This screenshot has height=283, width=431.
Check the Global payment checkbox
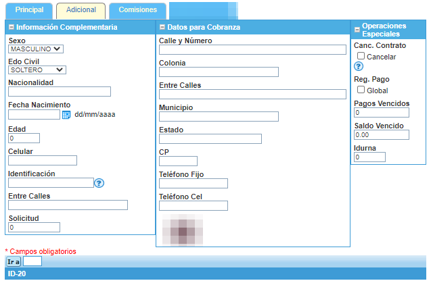tap(361, 90)
